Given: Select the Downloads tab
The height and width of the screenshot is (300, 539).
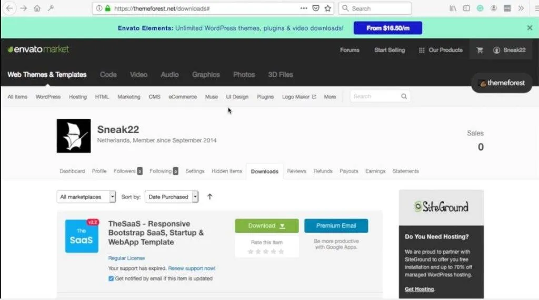Looking at the screenshot, I should pyautogui.click(x=265, y=171).
